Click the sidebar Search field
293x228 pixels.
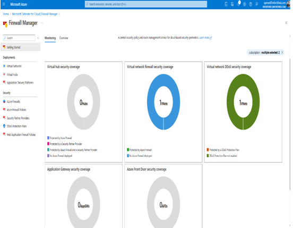tap(19, 38)
